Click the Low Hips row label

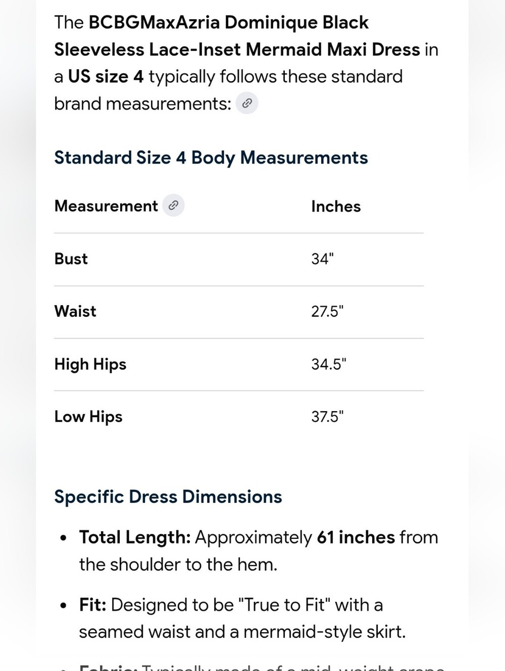coord(88,417)
